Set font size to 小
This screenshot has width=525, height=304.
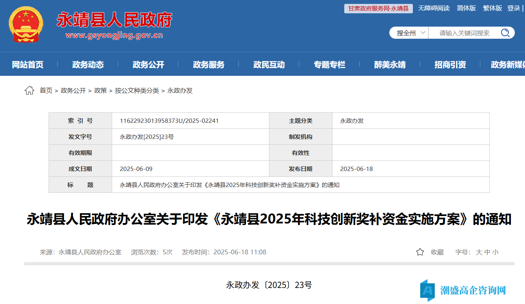[x=495, y=252]
